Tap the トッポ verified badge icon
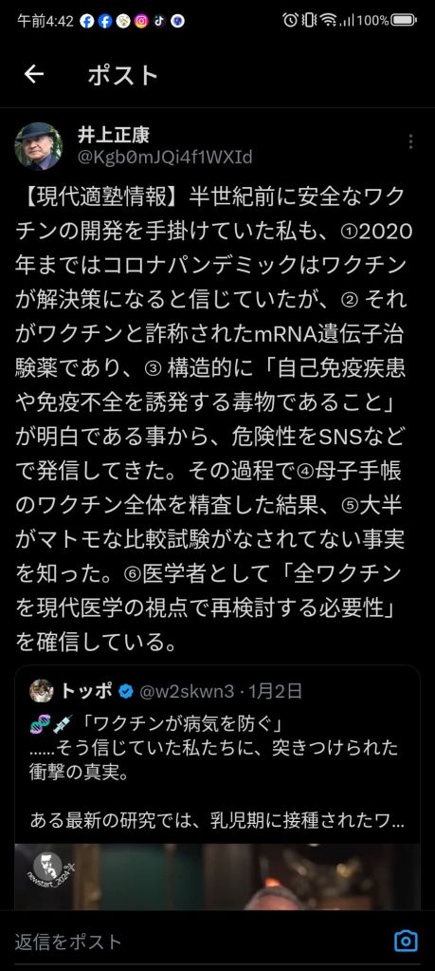Screen dimensions: 435x971 126,692
